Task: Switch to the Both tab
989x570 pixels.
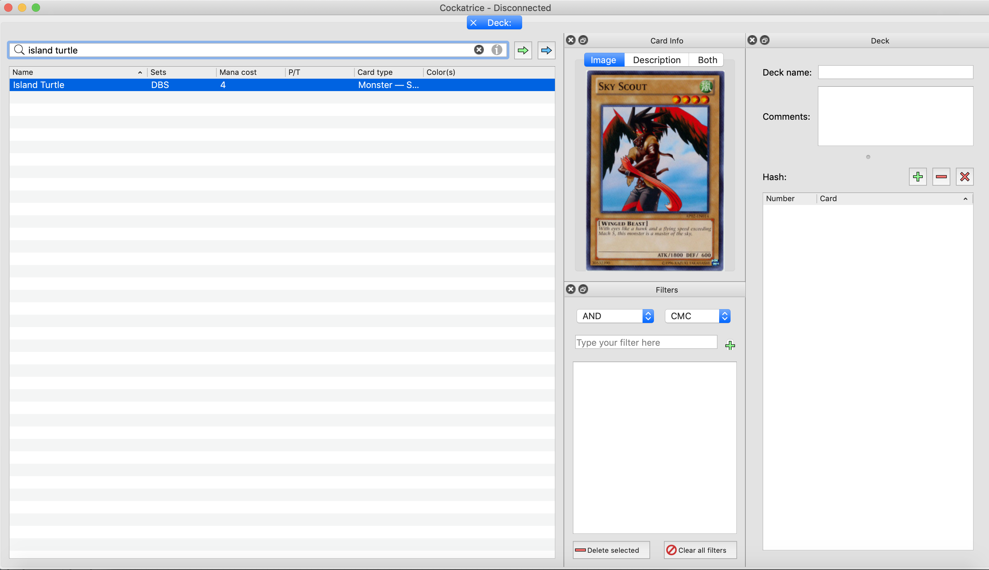Action: [706, 59]
